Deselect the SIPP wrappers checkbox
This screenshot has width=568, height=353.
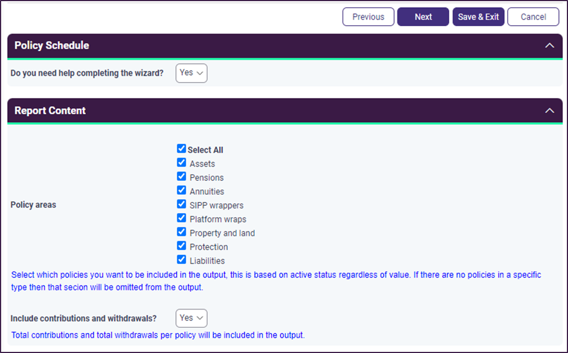pyautogui.click(x=181, y=204)
